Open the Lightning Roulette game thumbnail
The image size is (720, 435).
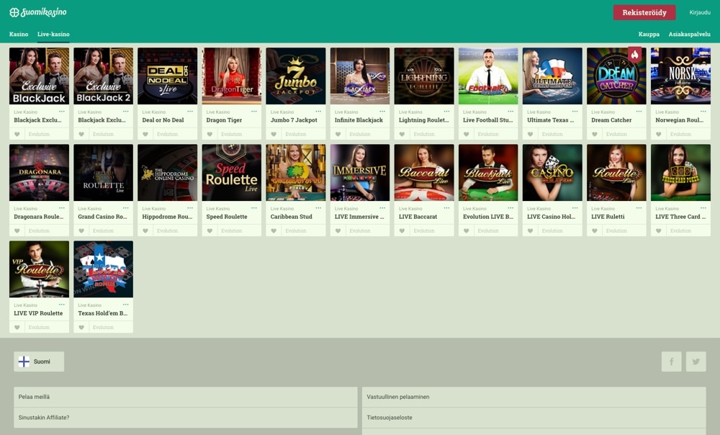coord(424,76)
